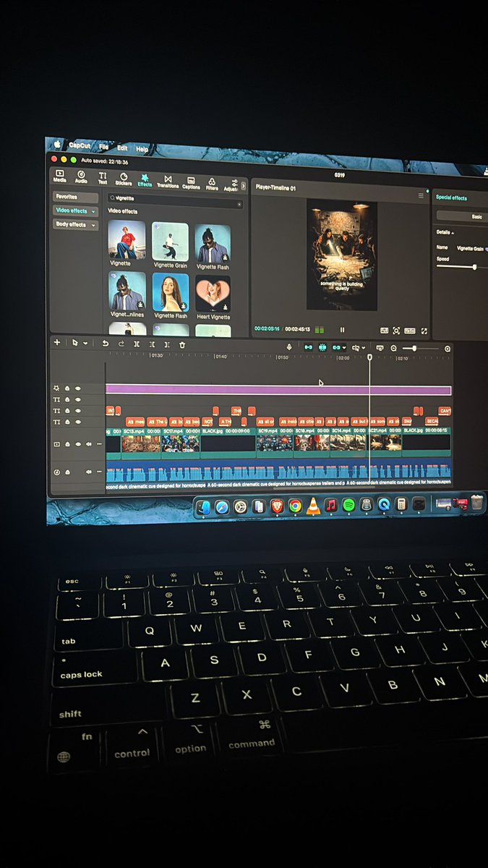Launch Safari from the Dock
Viewport: 488px width, 868px height.
coord(222,507)
